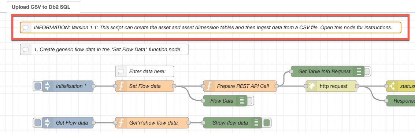Switch to Upload CSV to Db2 SQL tab

(41, 7)
